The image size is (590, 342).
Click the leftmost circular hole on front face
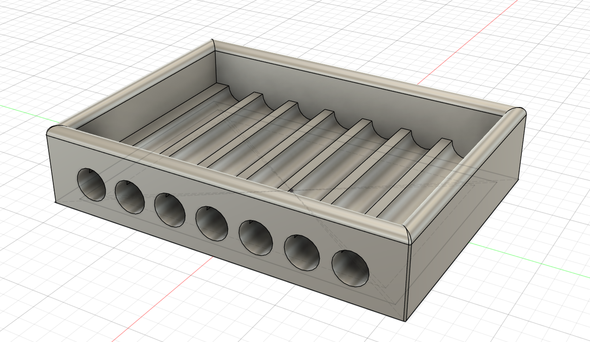[91, 184]
